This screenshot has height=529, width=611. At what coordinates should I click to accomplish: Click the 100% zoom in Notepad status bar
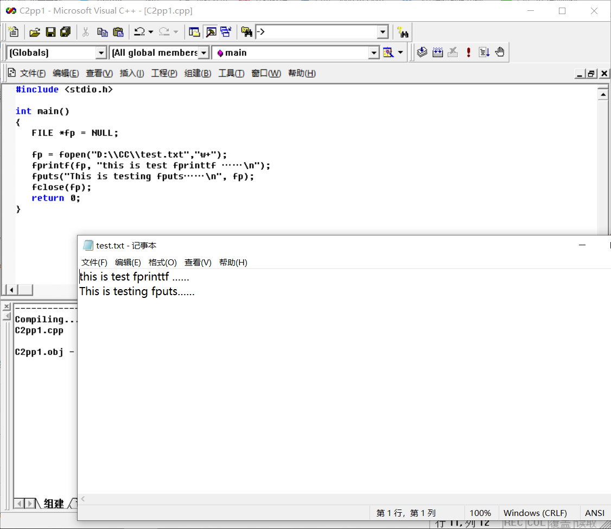point(480,513)
